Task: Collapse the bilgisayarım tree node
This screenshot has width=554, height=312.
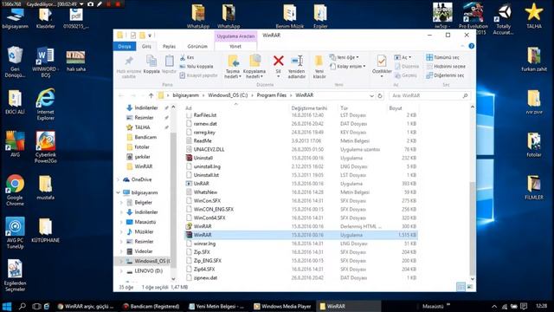Action: pyautogui.click(x=119, y=192)
